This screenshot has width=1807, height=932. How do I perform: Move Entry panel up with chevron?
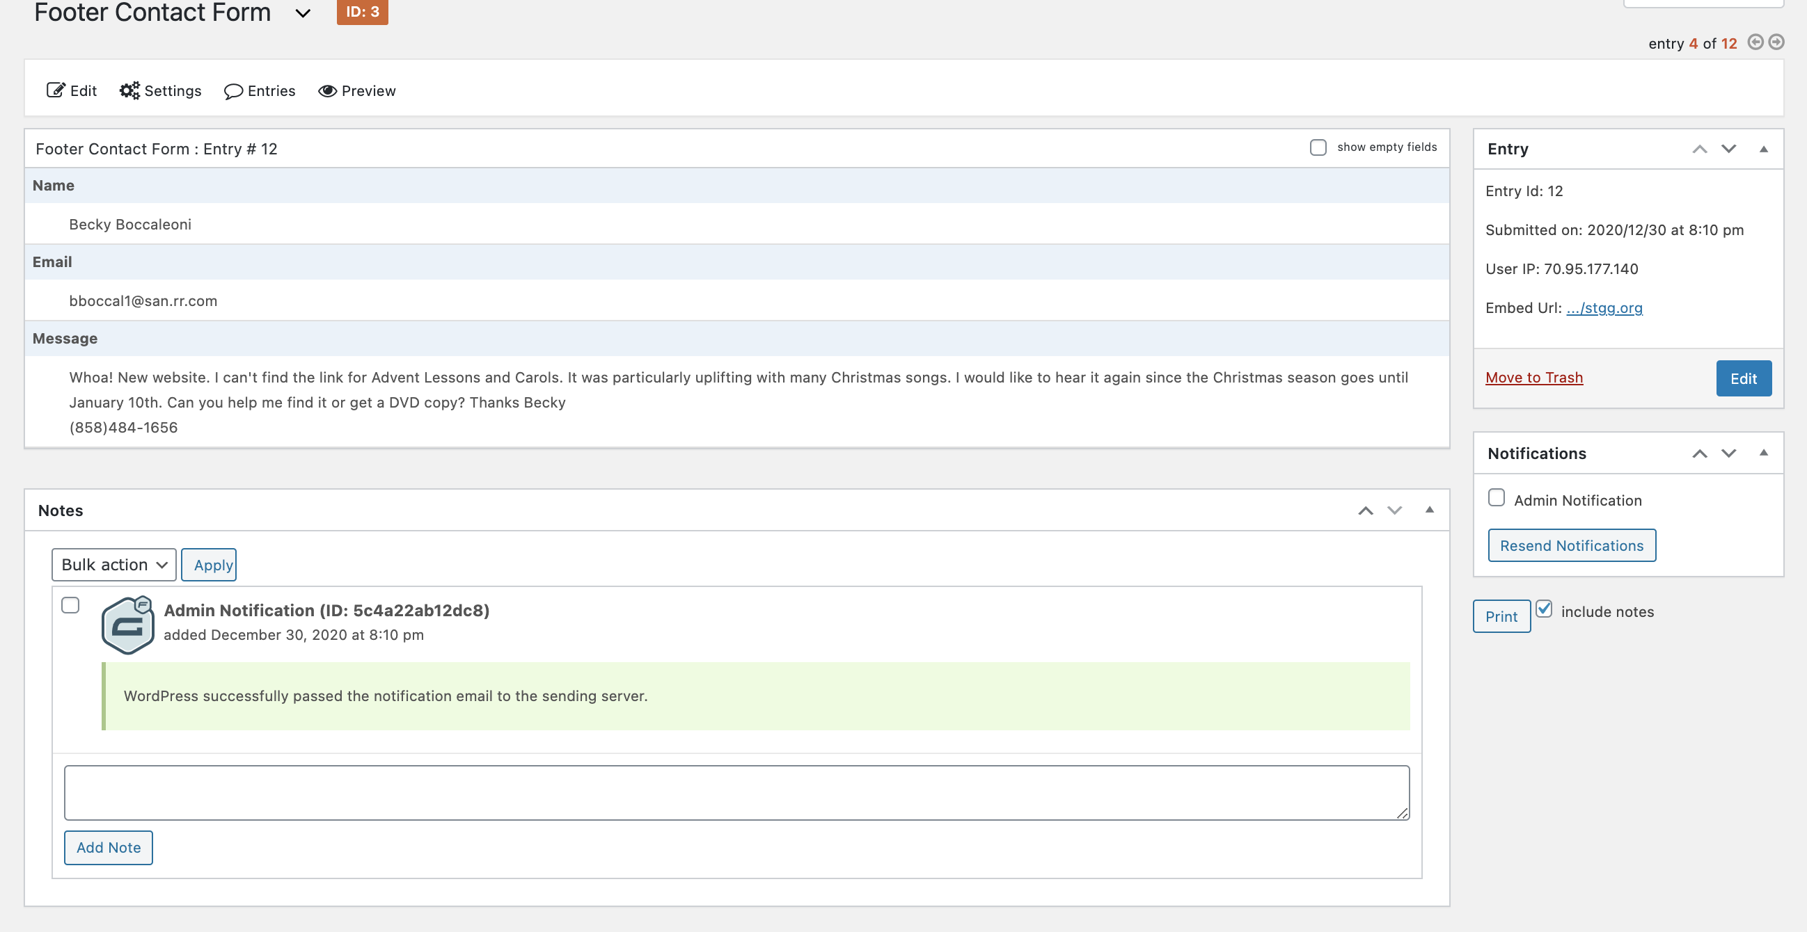pos(1699,150)
